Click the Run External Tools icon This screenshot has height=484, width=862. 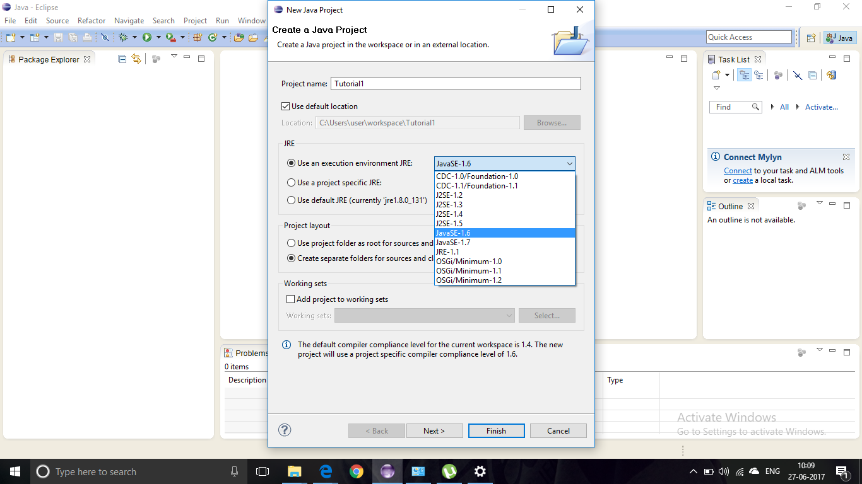point(171,37)
